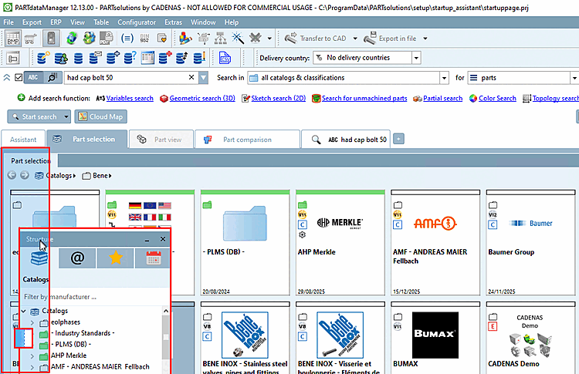
Task: Click the (=) equation toolbar icon
Action: 127,39
